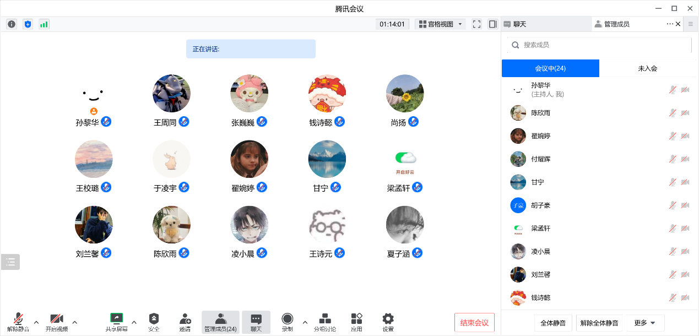This screenshot has width=699, height=336.
Task: Open the Invite (邀请) icon
Action: [185, 319]
